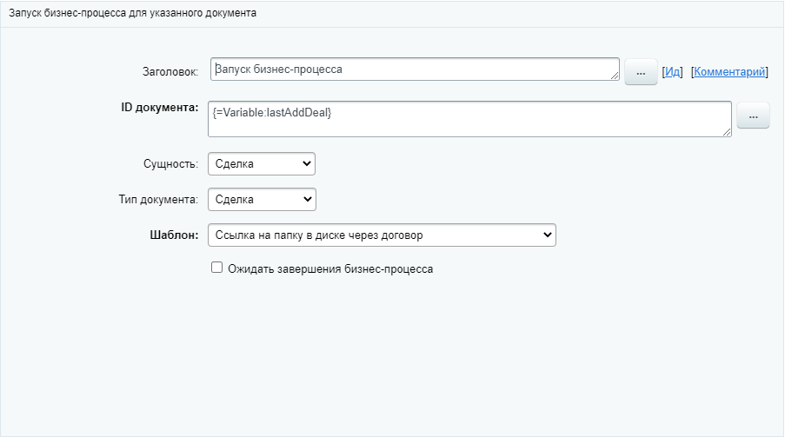Expand the Сущность dropdown
Viewport: 785px width, 437px height.
pyautogui.click(x=261, y=163)
